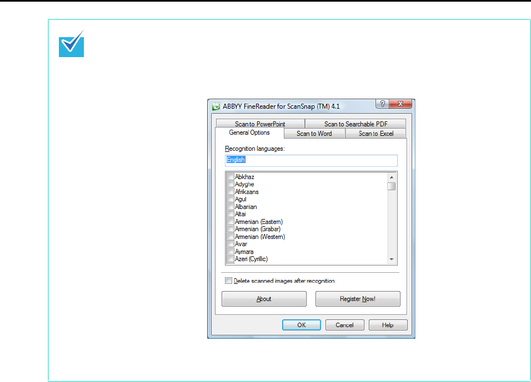Screen dimensions: 531x382
Task: Click the About button
Action: point(264,299)
